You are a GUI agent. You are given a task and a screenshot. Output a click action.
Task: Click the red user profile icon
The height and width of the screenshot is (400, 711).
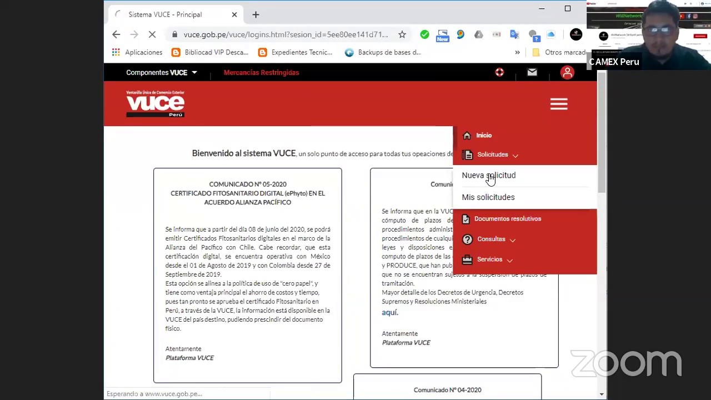(x=567, y=72)
